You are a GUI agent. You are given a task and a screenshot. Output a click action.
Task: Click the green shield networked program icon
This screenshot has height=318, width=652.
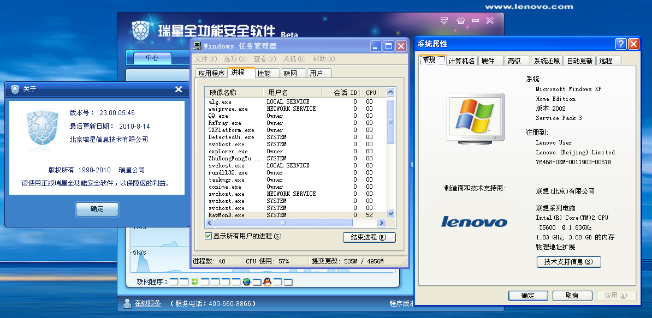(194, 283)
